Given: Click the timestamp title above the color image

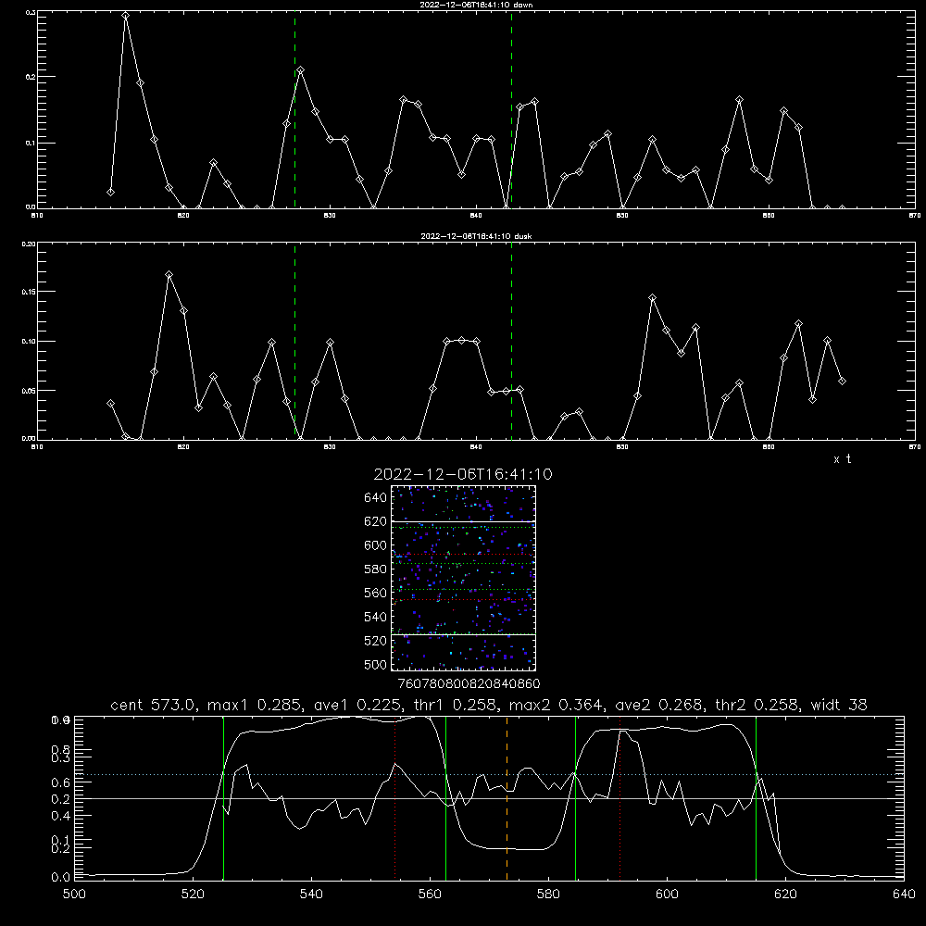Looking at the screenshot, I should coord(463,474).
